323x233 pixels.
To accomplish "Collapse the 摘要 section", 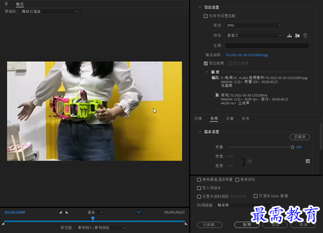I will tap(206, 72).
